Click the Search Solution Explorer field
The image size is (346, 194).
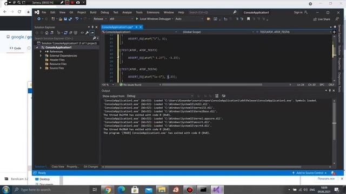point(63,38)
